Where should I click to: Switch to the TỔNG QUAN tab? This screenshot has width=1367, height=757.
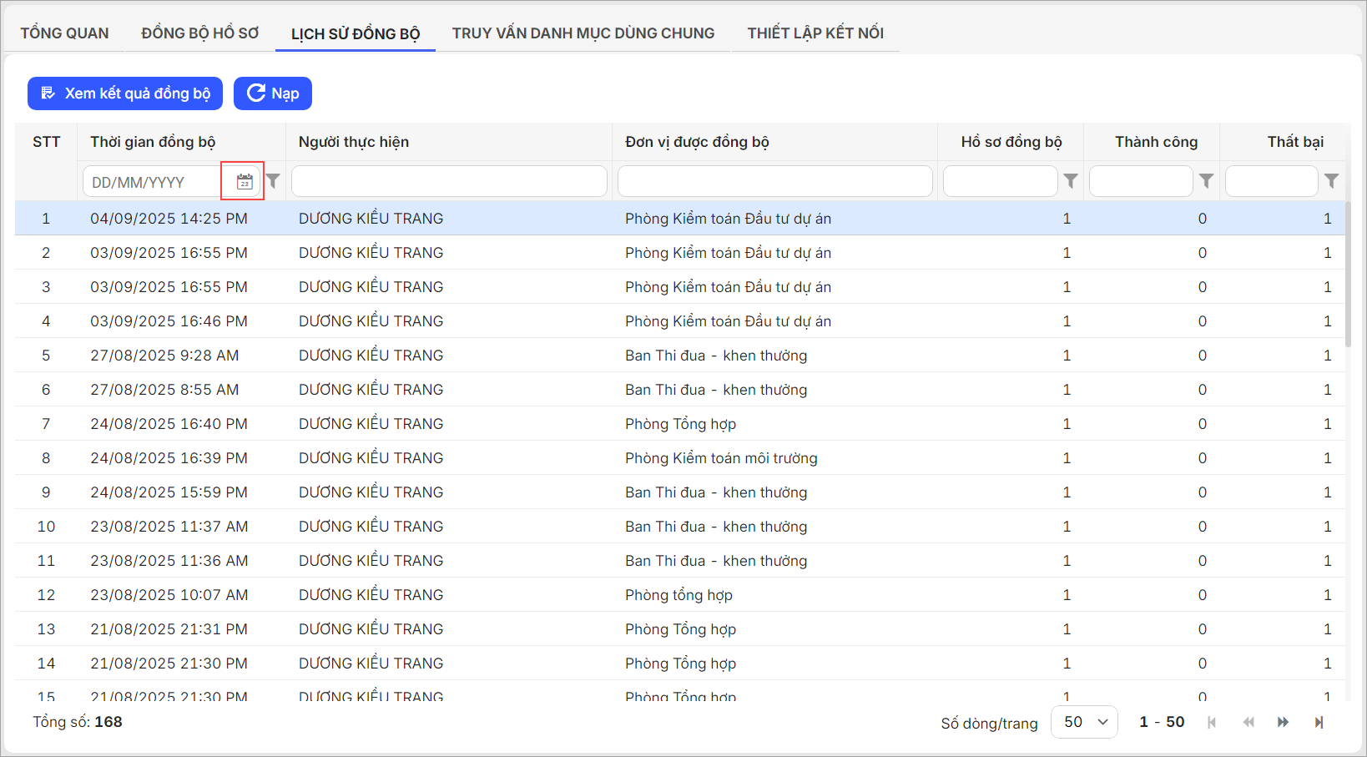[64, 33]
